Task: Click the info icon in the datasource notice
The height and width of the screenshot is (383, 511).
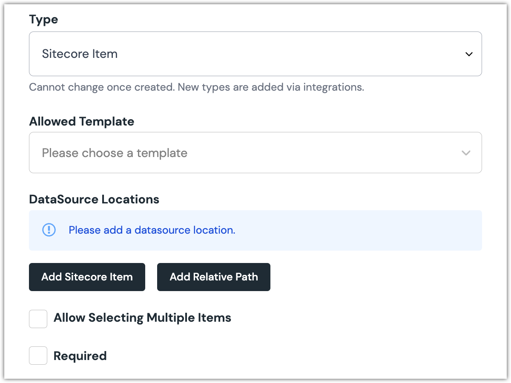Action: click(x=49, y=230)
